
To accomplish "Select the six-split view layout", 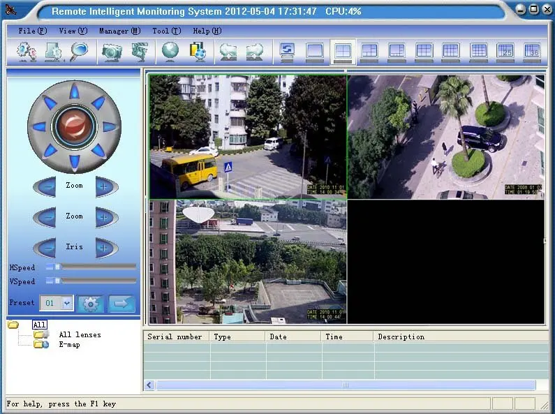I will [369, 52].
